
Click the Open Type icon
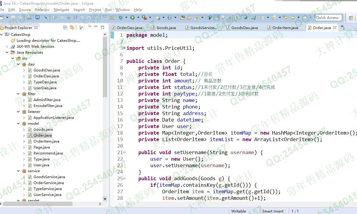(183, 18)
